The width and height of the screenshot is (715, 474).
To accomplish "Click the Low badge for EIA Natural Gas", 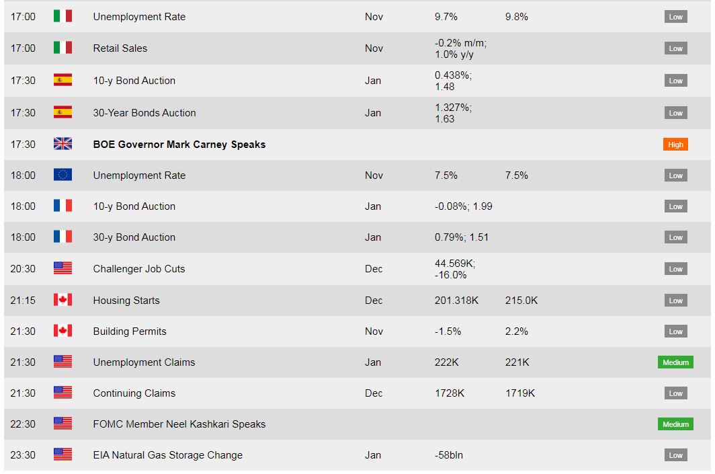I will click(675, 455).
